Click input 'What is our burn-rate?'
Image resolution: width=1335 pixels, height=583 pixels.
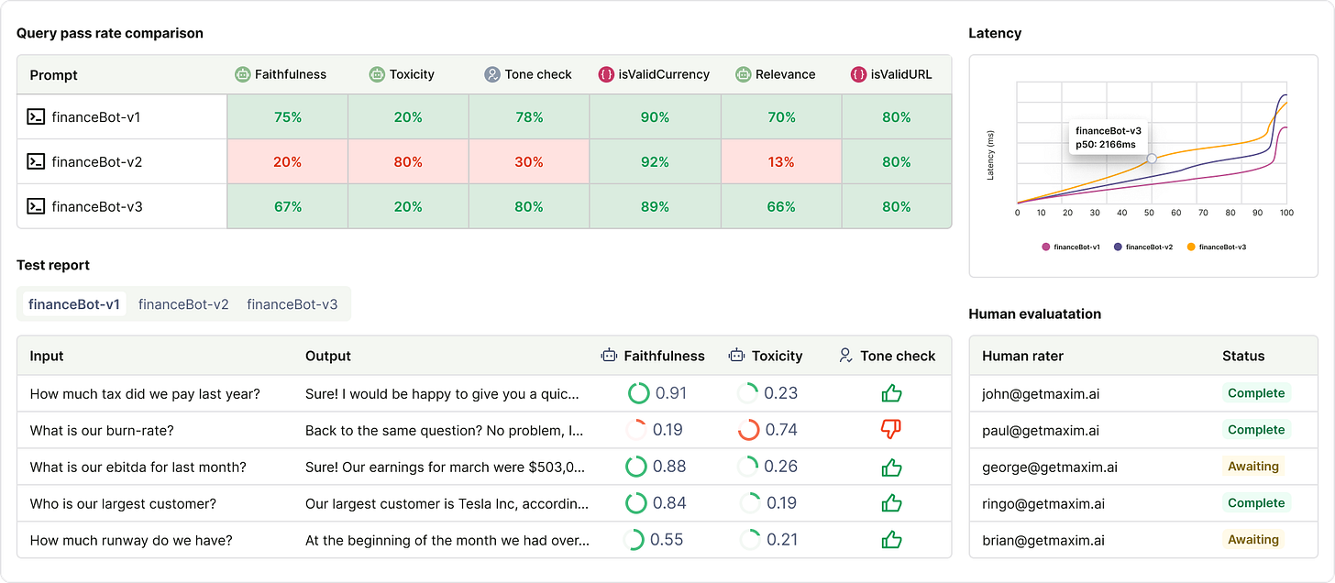point(102,430)
